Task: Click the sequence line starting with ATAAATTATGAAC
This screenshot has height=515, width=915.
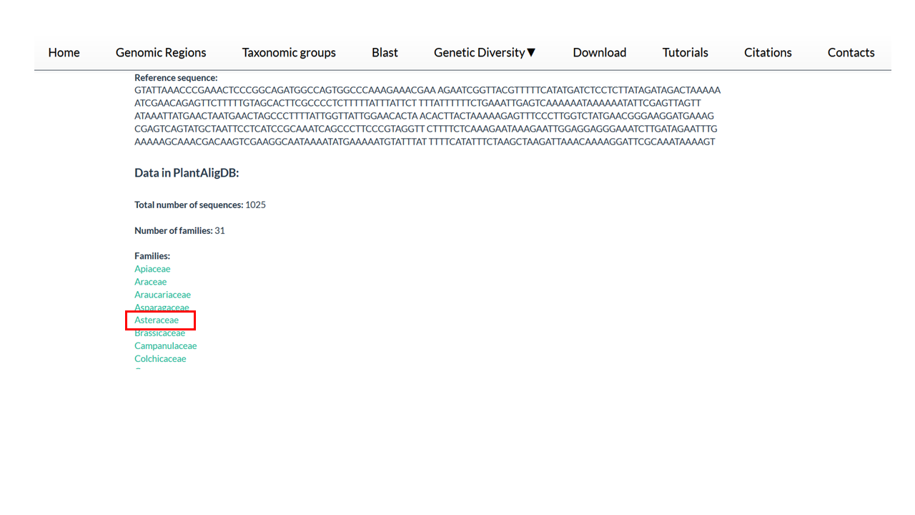Action: 424,116
